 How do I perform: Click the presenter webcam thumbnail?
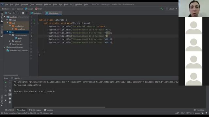click(194, 8)
